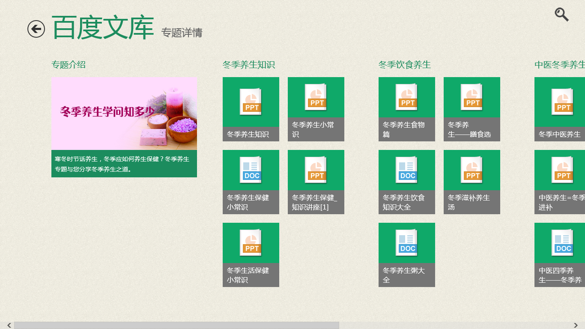Click the 专题介绍 heading
This screenshot has height=329, width=585.
click(69, 65)
